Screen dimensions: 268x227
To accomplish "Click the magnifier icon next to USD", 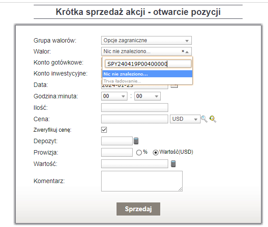I will [x=204, y=119].
